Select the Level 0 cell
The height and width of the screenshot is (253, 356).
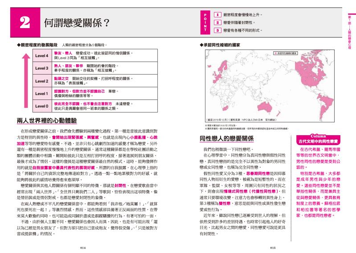tap(42, 106)
